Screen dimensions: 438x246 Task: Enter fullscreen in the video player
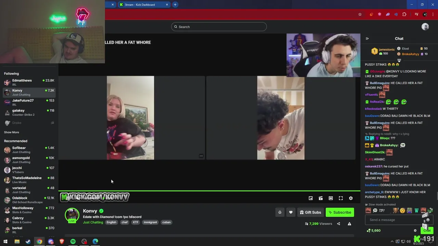341,198
